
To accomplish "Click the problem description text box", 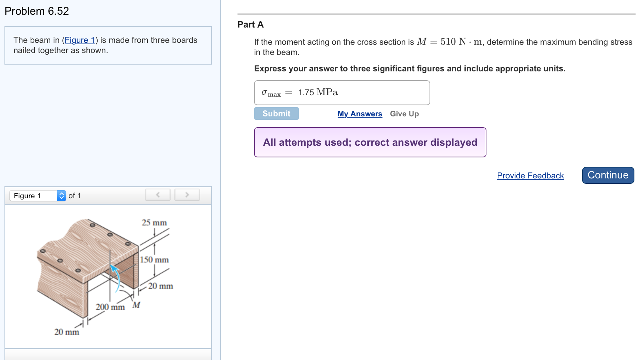I will point(108,45).
